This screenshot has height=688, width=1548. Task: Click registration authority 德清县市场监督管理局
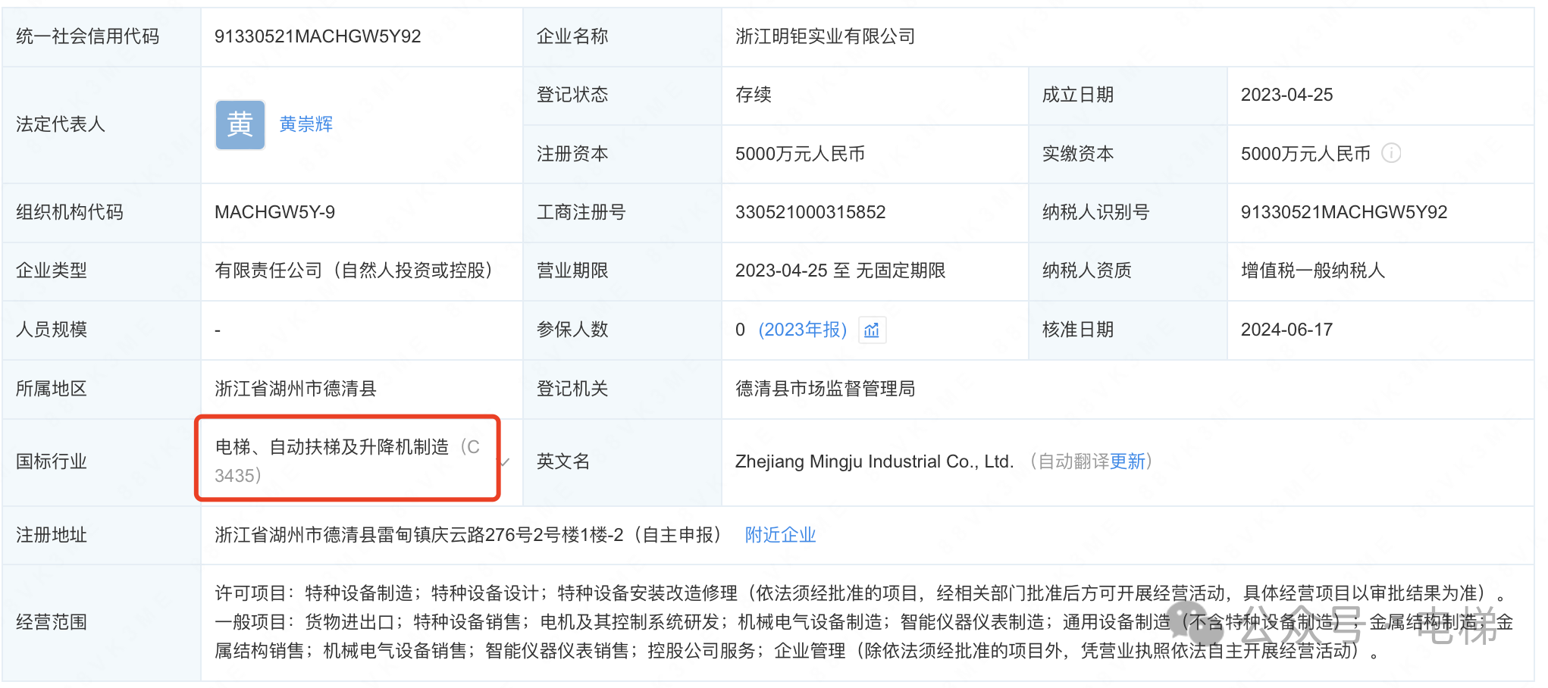pos(826,389)
